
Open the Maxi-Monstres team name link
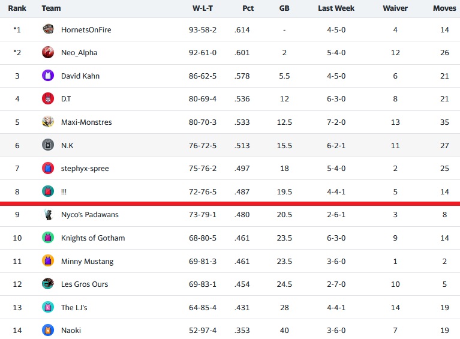click(86, 122)
